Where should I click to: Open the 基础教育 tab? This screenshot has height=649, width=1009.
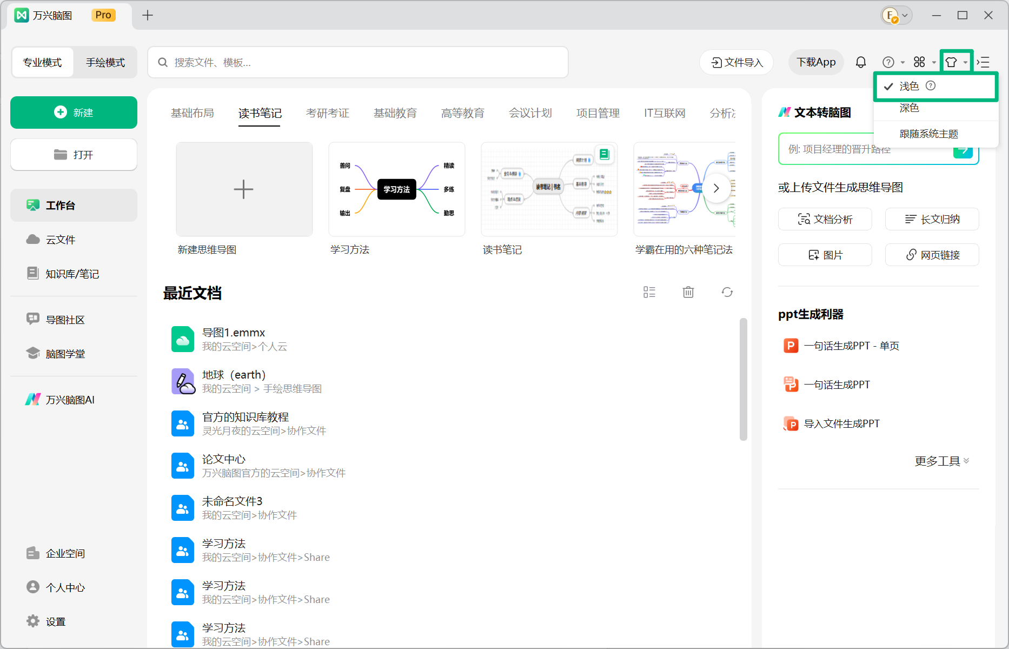395,113
